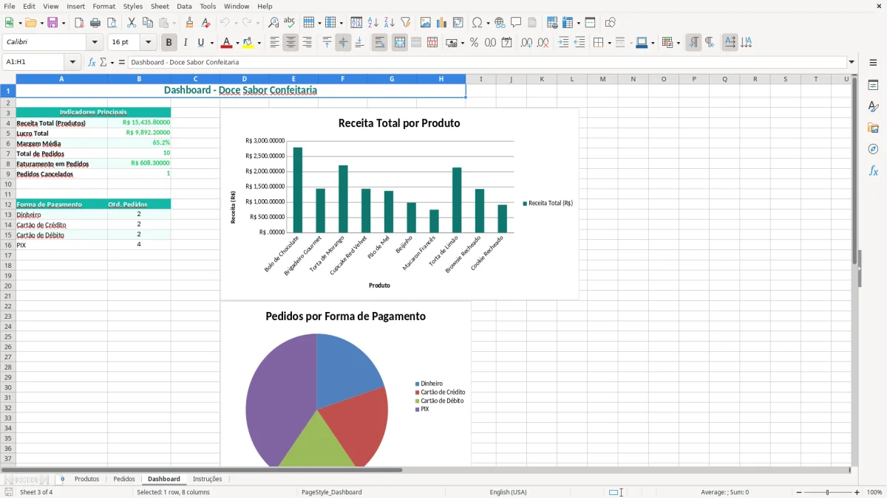887x498 pixels.
Task: Cut the selection with scissors icon
Action: pos(132,23)
